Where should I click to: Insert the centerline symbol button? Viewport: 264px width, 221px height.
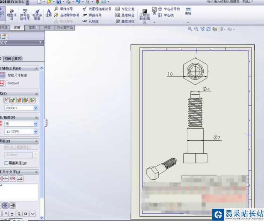click(x=19, y=214)
